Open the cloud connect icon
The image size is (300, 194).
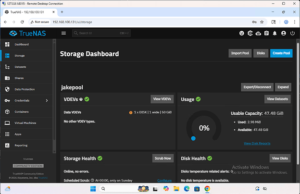click(x=258, y=34)
